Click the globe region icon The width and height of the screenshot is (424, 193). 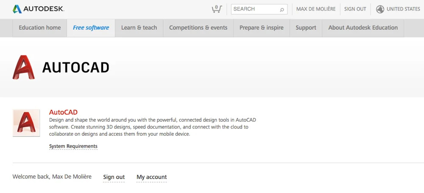380,9
